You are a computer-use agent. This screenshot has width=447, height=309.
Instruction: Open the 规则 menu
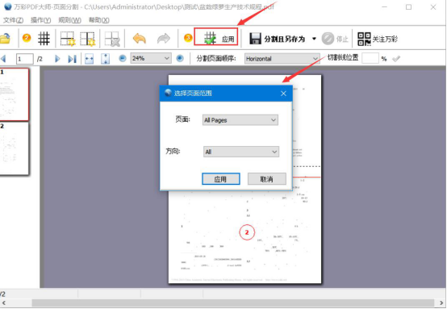(x=70, y=20)
